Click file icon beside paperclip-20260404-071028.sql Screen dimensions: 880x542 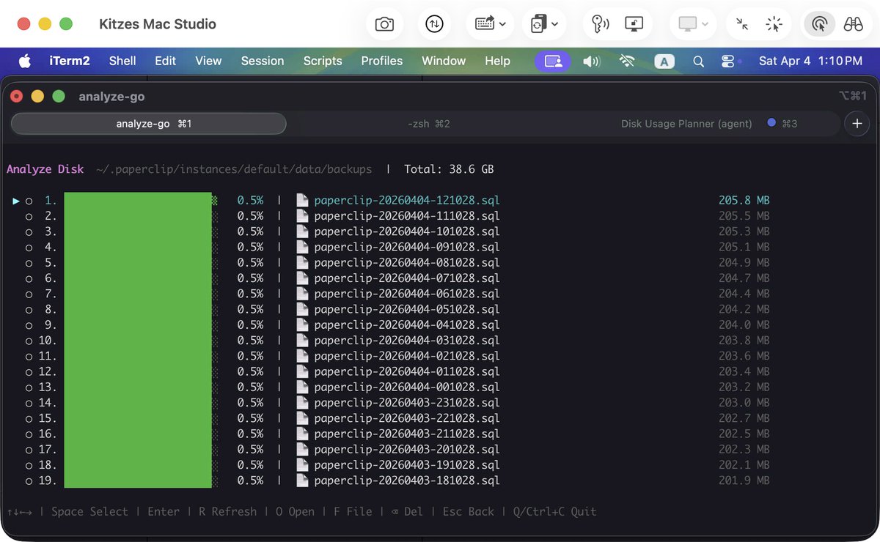point(302,278)
